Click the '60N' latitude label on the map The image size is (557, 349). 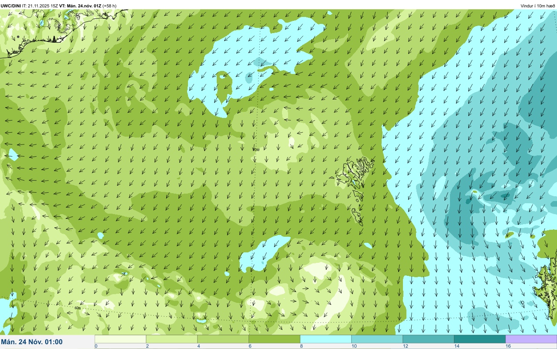tap(78, 308)
